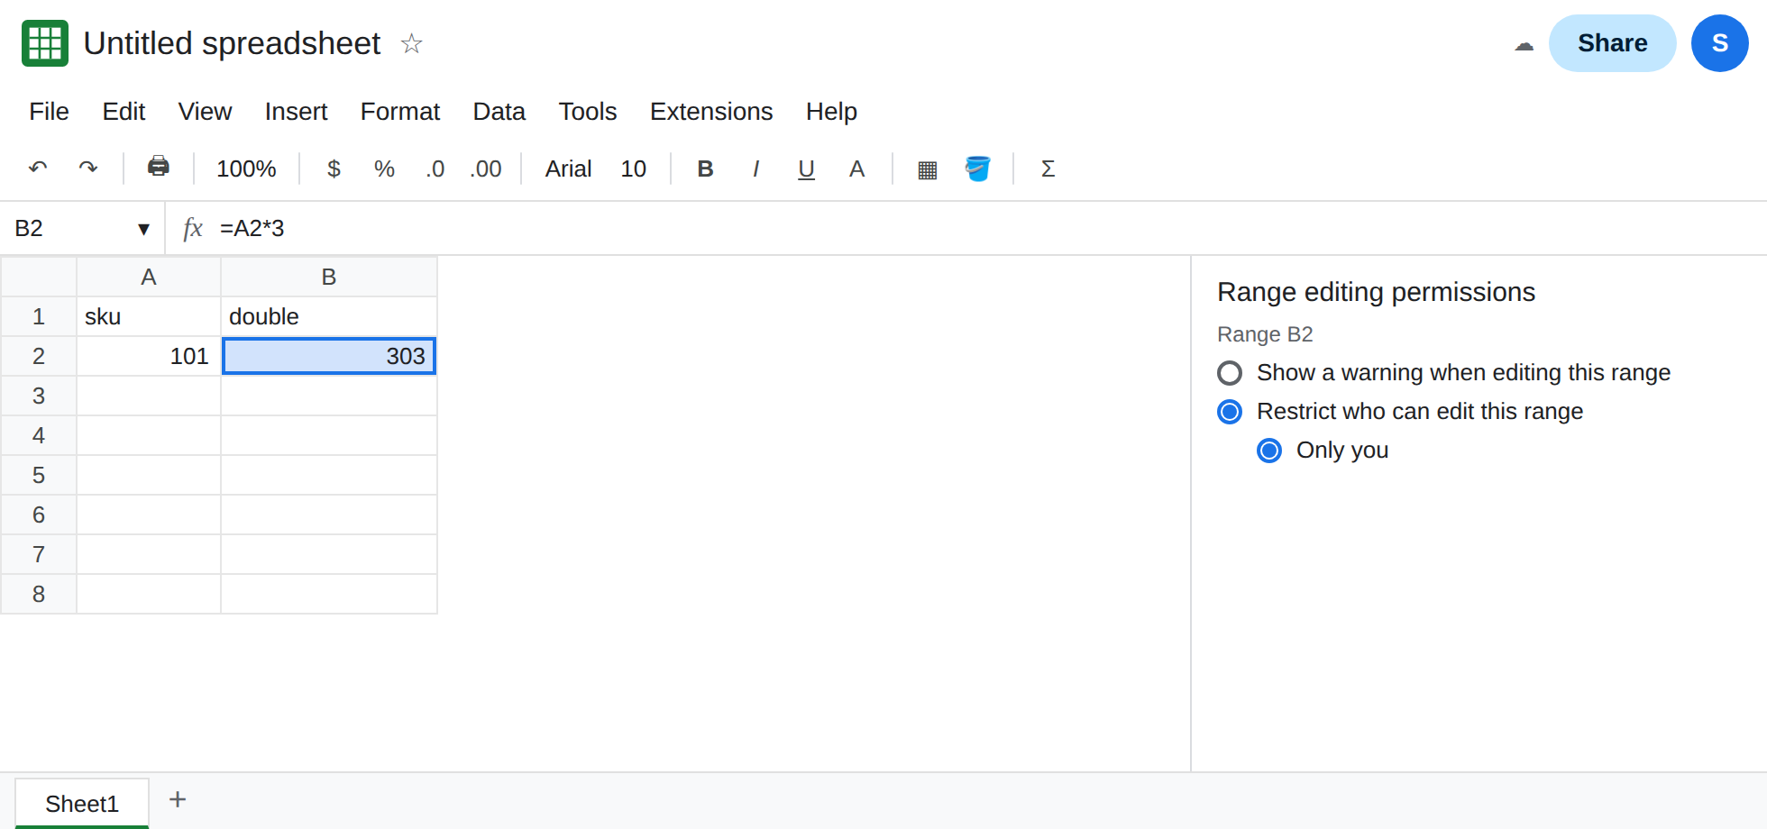Switch to the Sheet1 tab
The height and width of the screenshot is (829, 1767).
click(x=82, y=803)
